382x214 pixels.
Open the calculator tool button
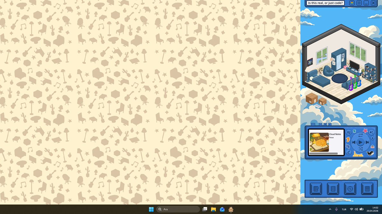[367, 189]
